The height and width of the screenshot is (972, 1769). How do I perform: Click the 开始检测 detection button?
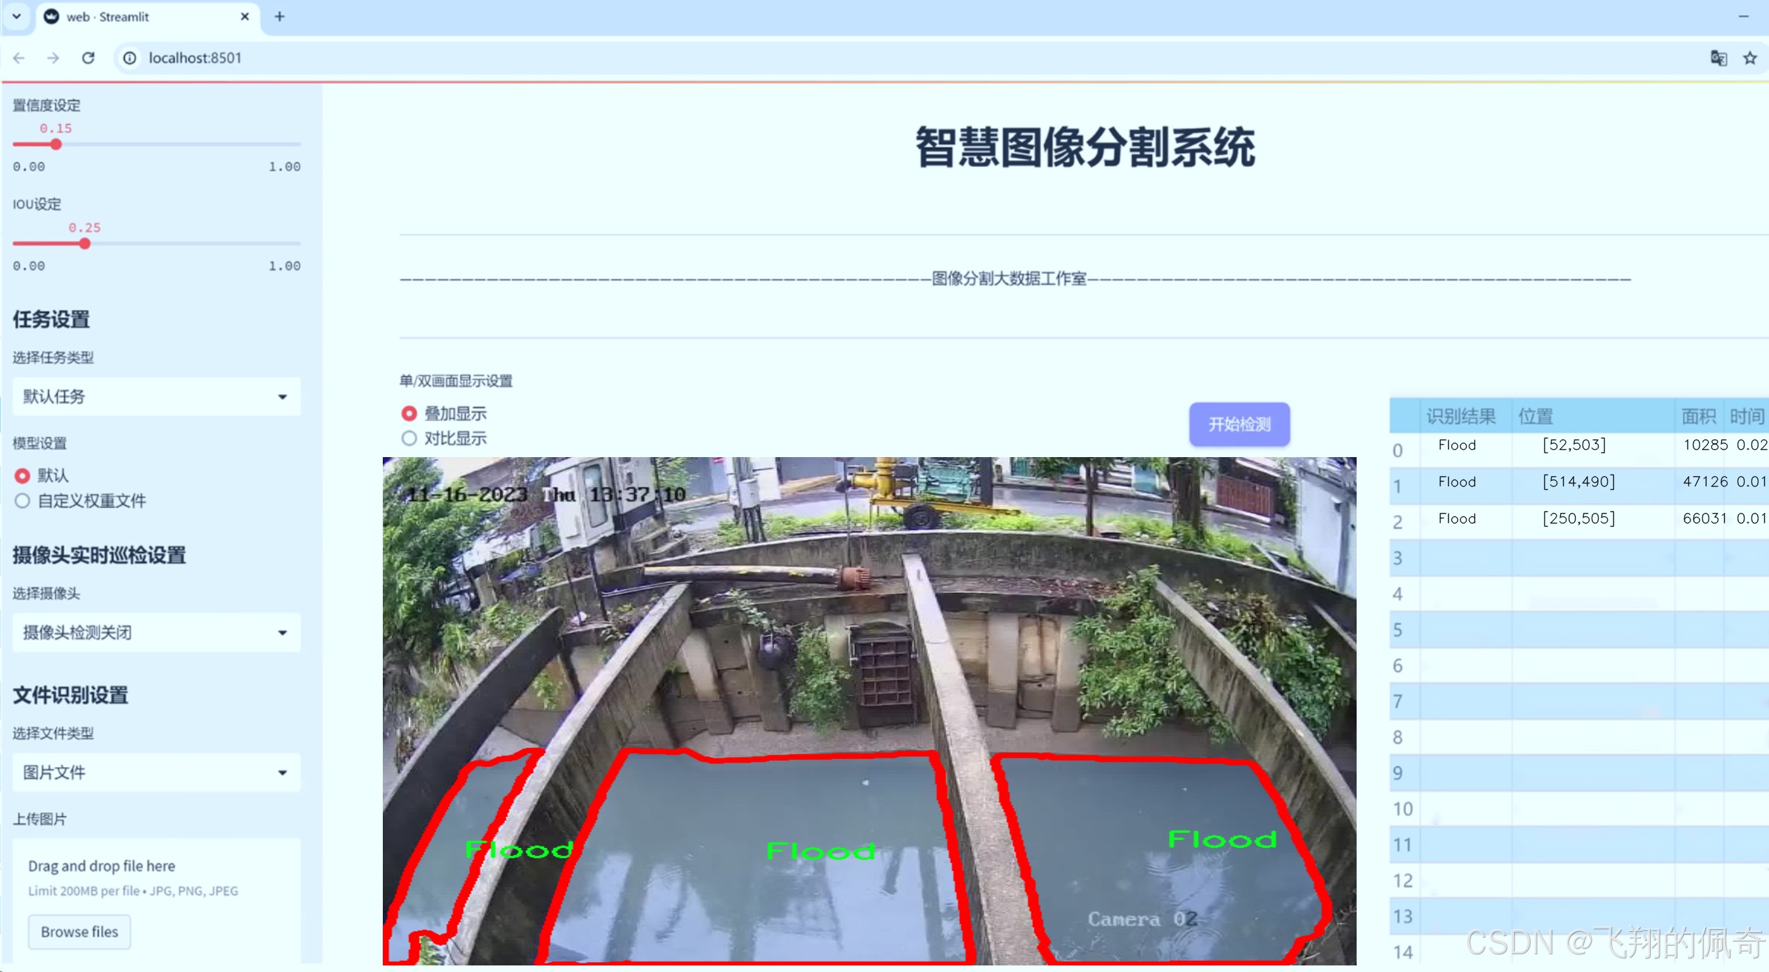(1238, 424)
